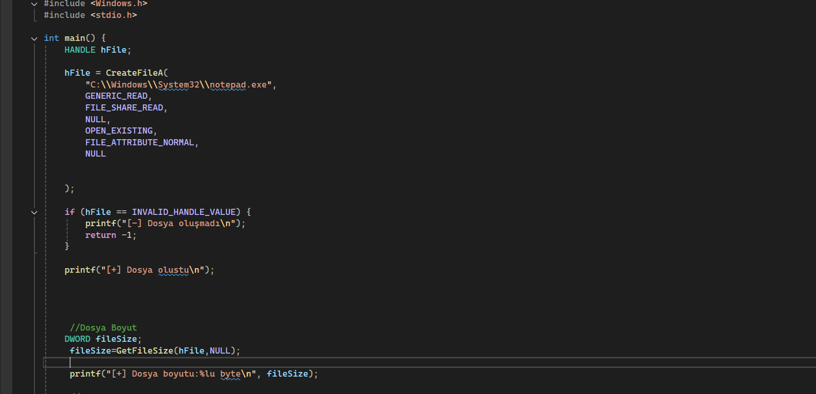Click the "Dosya olustu" printf line
The height and width of the screenshot is (394, 816).
coord(139,270)
